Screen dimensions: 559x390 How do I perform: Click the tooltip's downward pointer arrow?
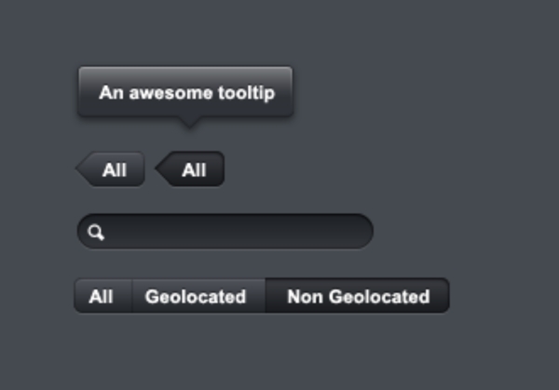tap(189, 121)
